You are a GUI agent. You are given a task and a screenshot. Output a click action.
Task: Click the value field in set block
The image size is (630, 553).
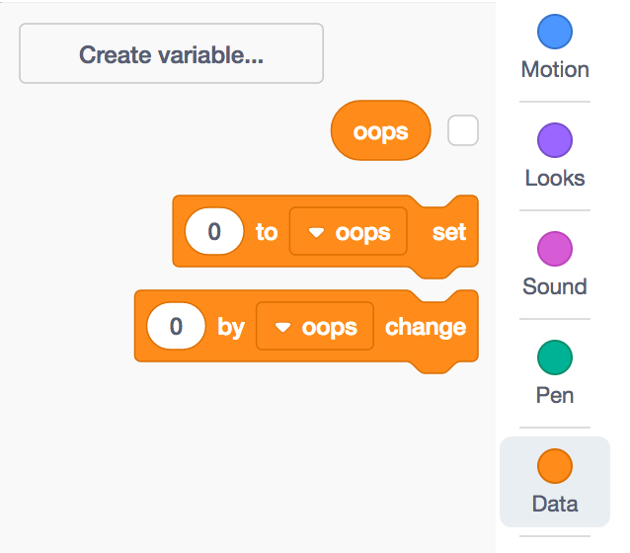click(x=214, y=232)
